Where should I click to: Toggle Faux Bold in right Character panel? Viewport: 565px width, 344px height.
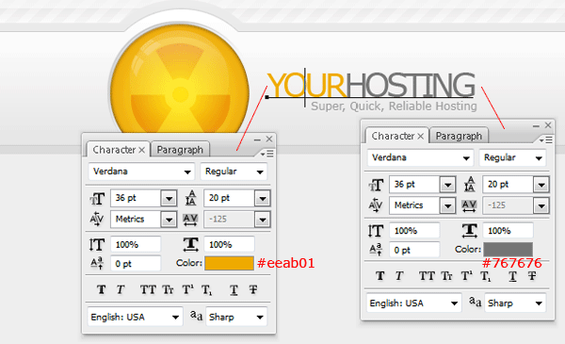(379, 276)
